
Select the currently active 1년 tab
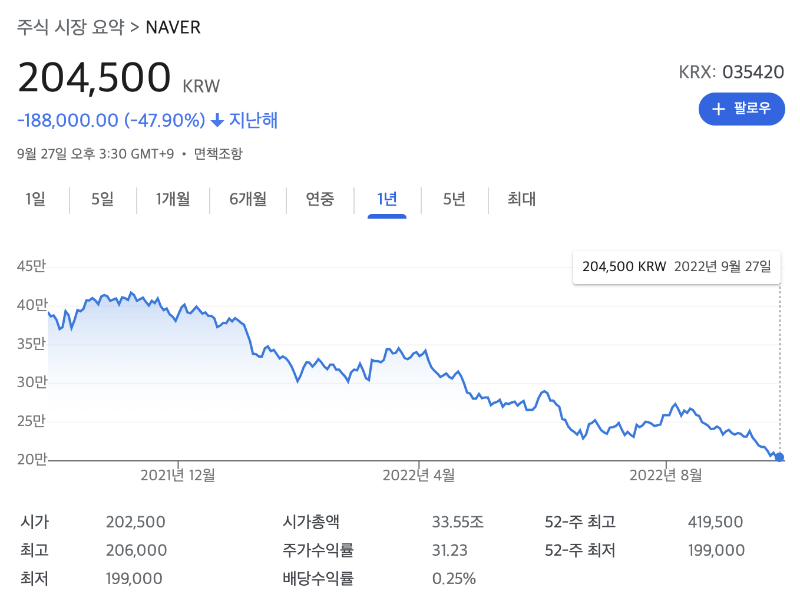coord(386,200)
